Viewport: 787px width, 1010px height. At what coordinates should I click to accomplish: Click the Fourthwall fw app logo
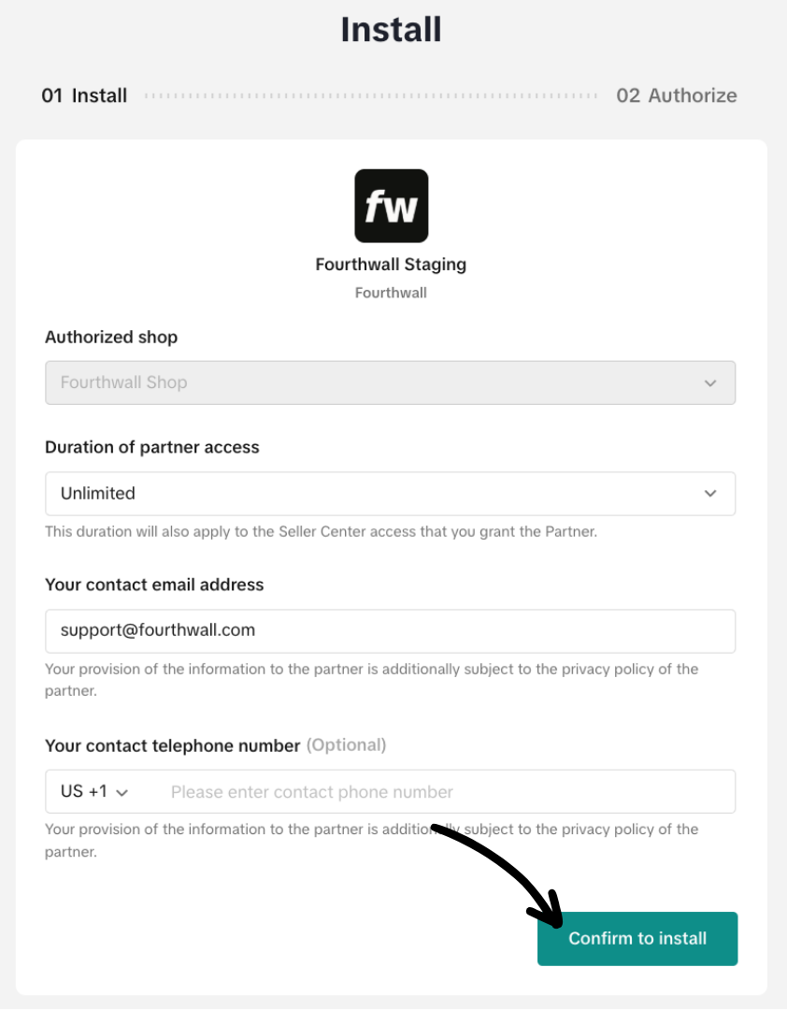[390, 205]
